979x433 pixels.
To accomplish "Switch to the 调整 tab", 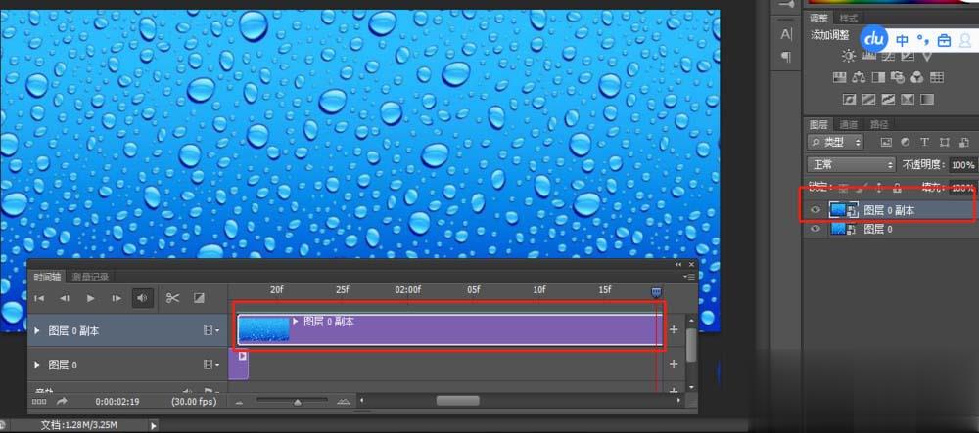I will [x=819, y=18].
